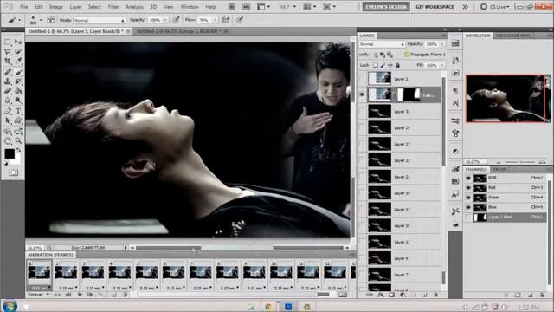Toggle the Propagate Frame 1 checkbox
Viewport: 554px width, 312px height.
[407, 55]
